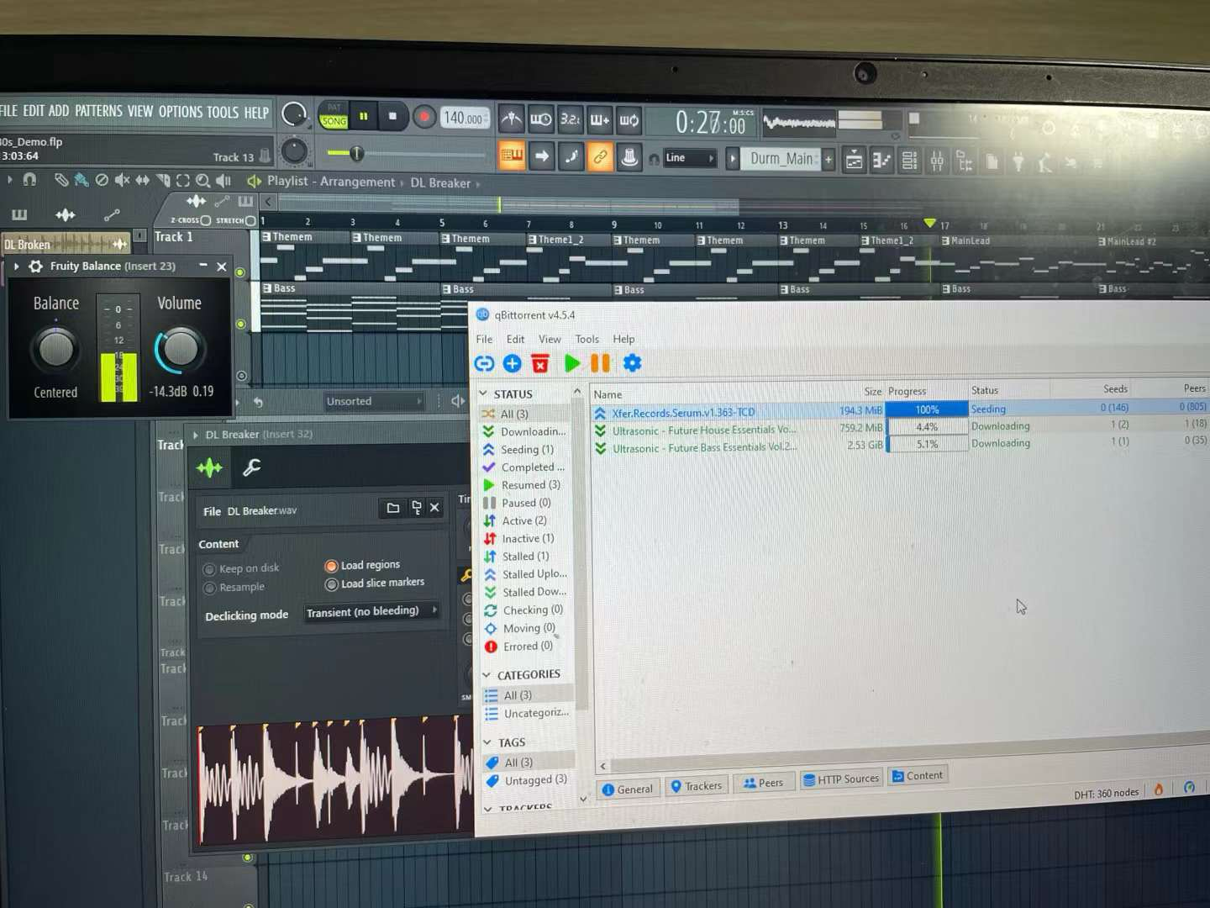Click the blue Add Torrent File plus icon
The height and width of the screenshot is (908, 1210).
click(512, 363)
